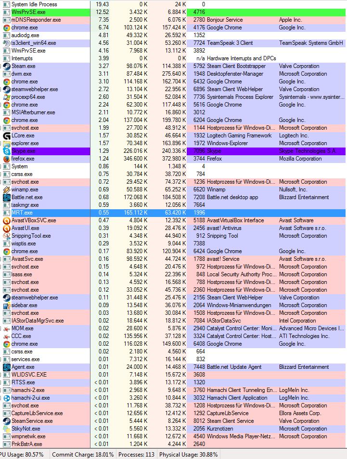This screenshot has width=347, height=459.
Task: Click the SteamService.exe icon
Action: click(6, 421)
